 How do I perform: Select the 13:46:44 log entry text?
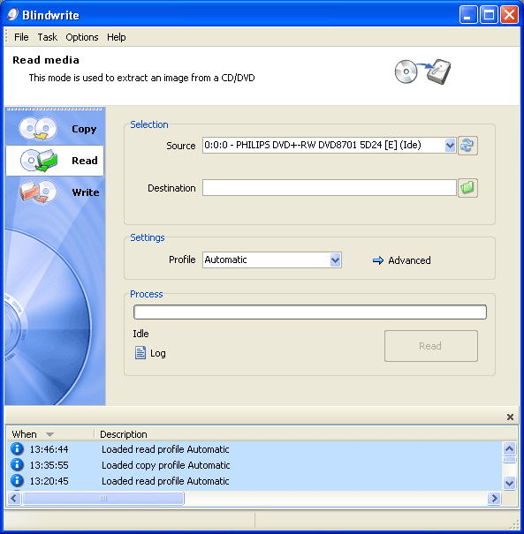pyautogui.click(x=165, y=449)
